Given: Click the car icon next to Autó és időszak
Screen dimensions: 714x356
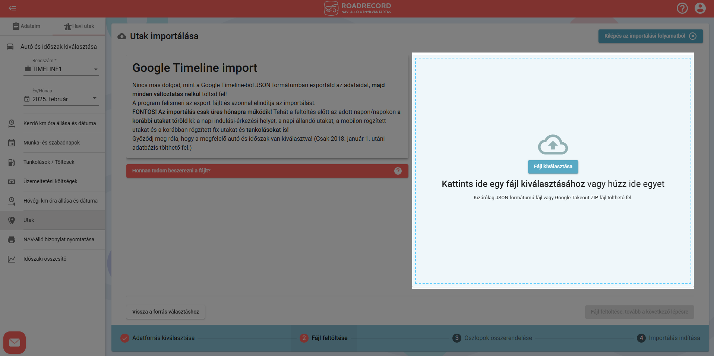Looking at the screenshot, I should (10, 47).
